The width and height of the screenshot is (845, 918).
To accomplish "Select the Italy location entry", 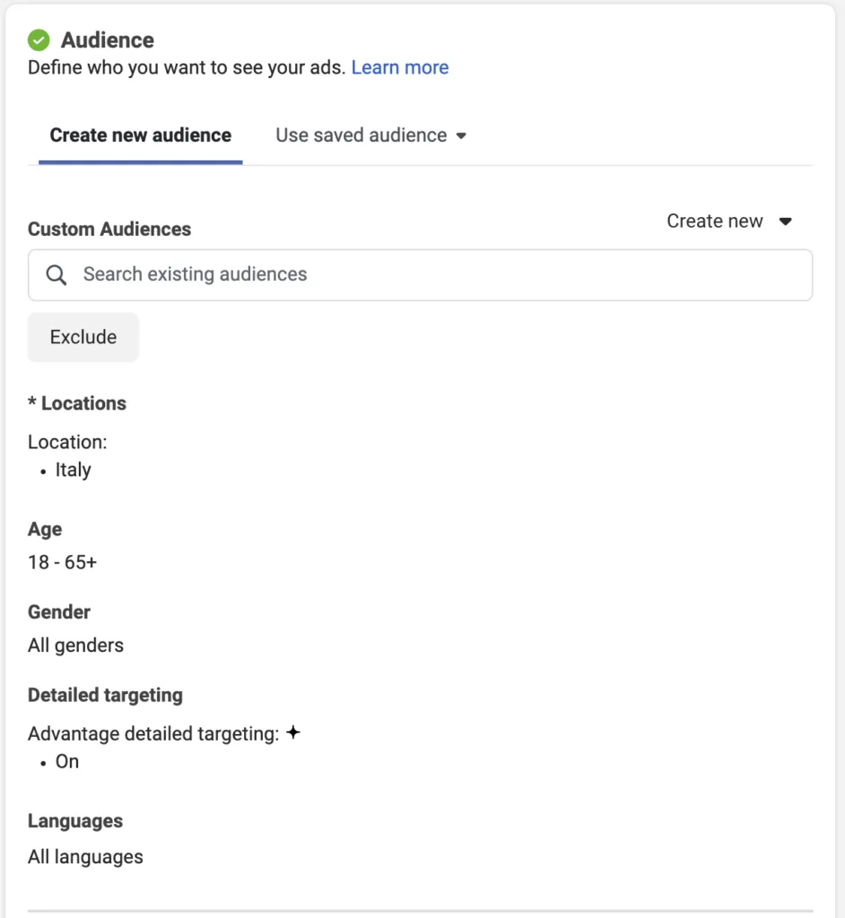I will tap(73, 470).
